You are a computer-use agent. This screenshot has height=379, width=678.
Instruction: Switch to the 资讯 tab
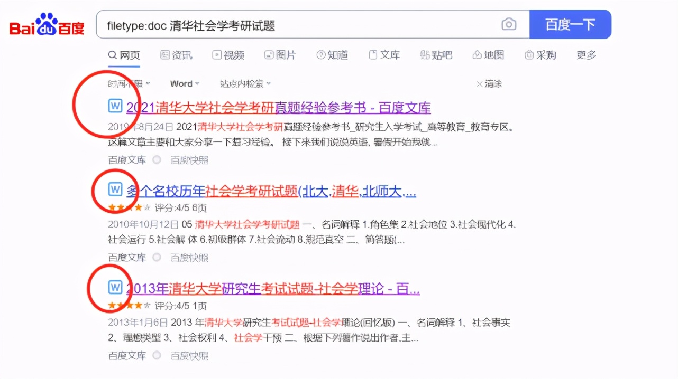tap(176, 55)
